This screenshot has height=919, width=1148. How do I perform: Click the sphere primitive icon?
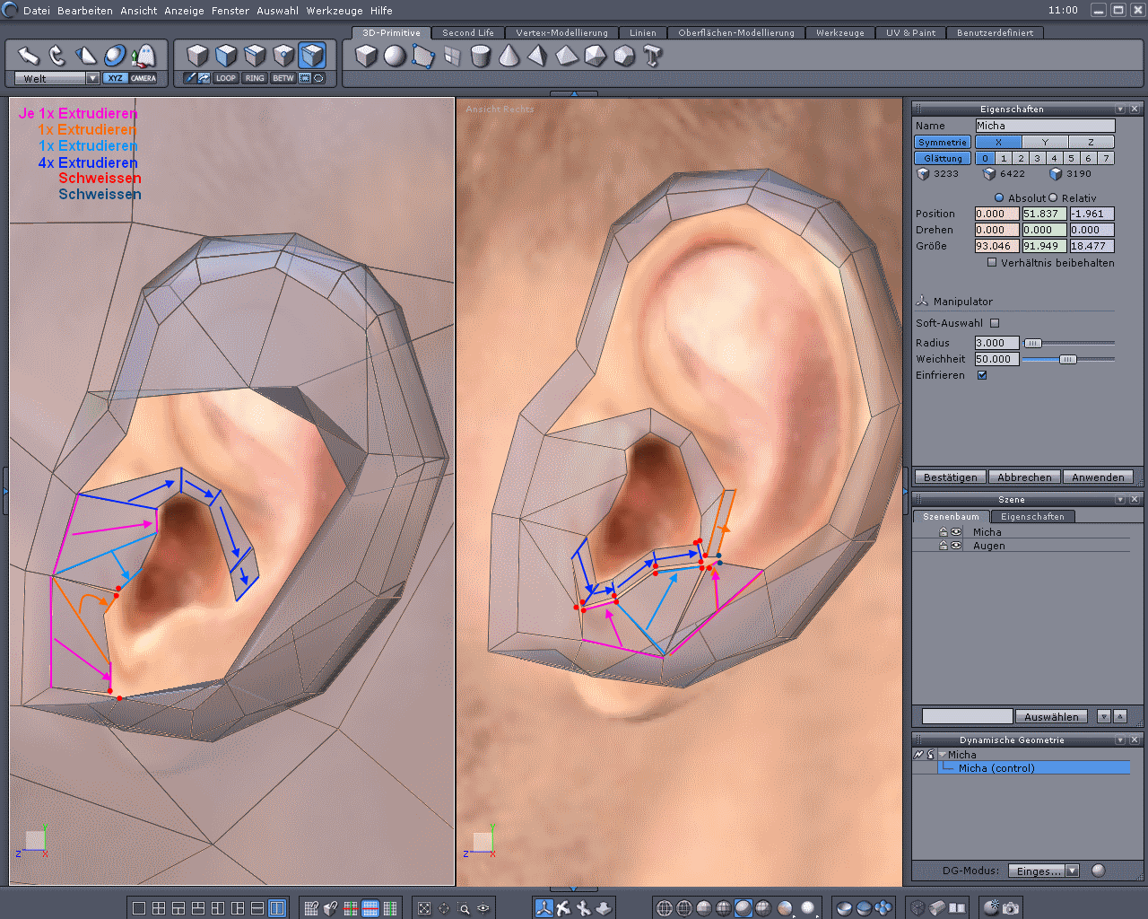(395, 57)
